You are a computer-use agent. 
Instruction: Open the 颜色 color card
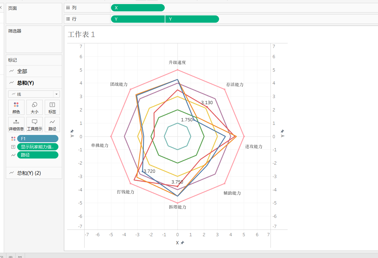pos(16,107)
